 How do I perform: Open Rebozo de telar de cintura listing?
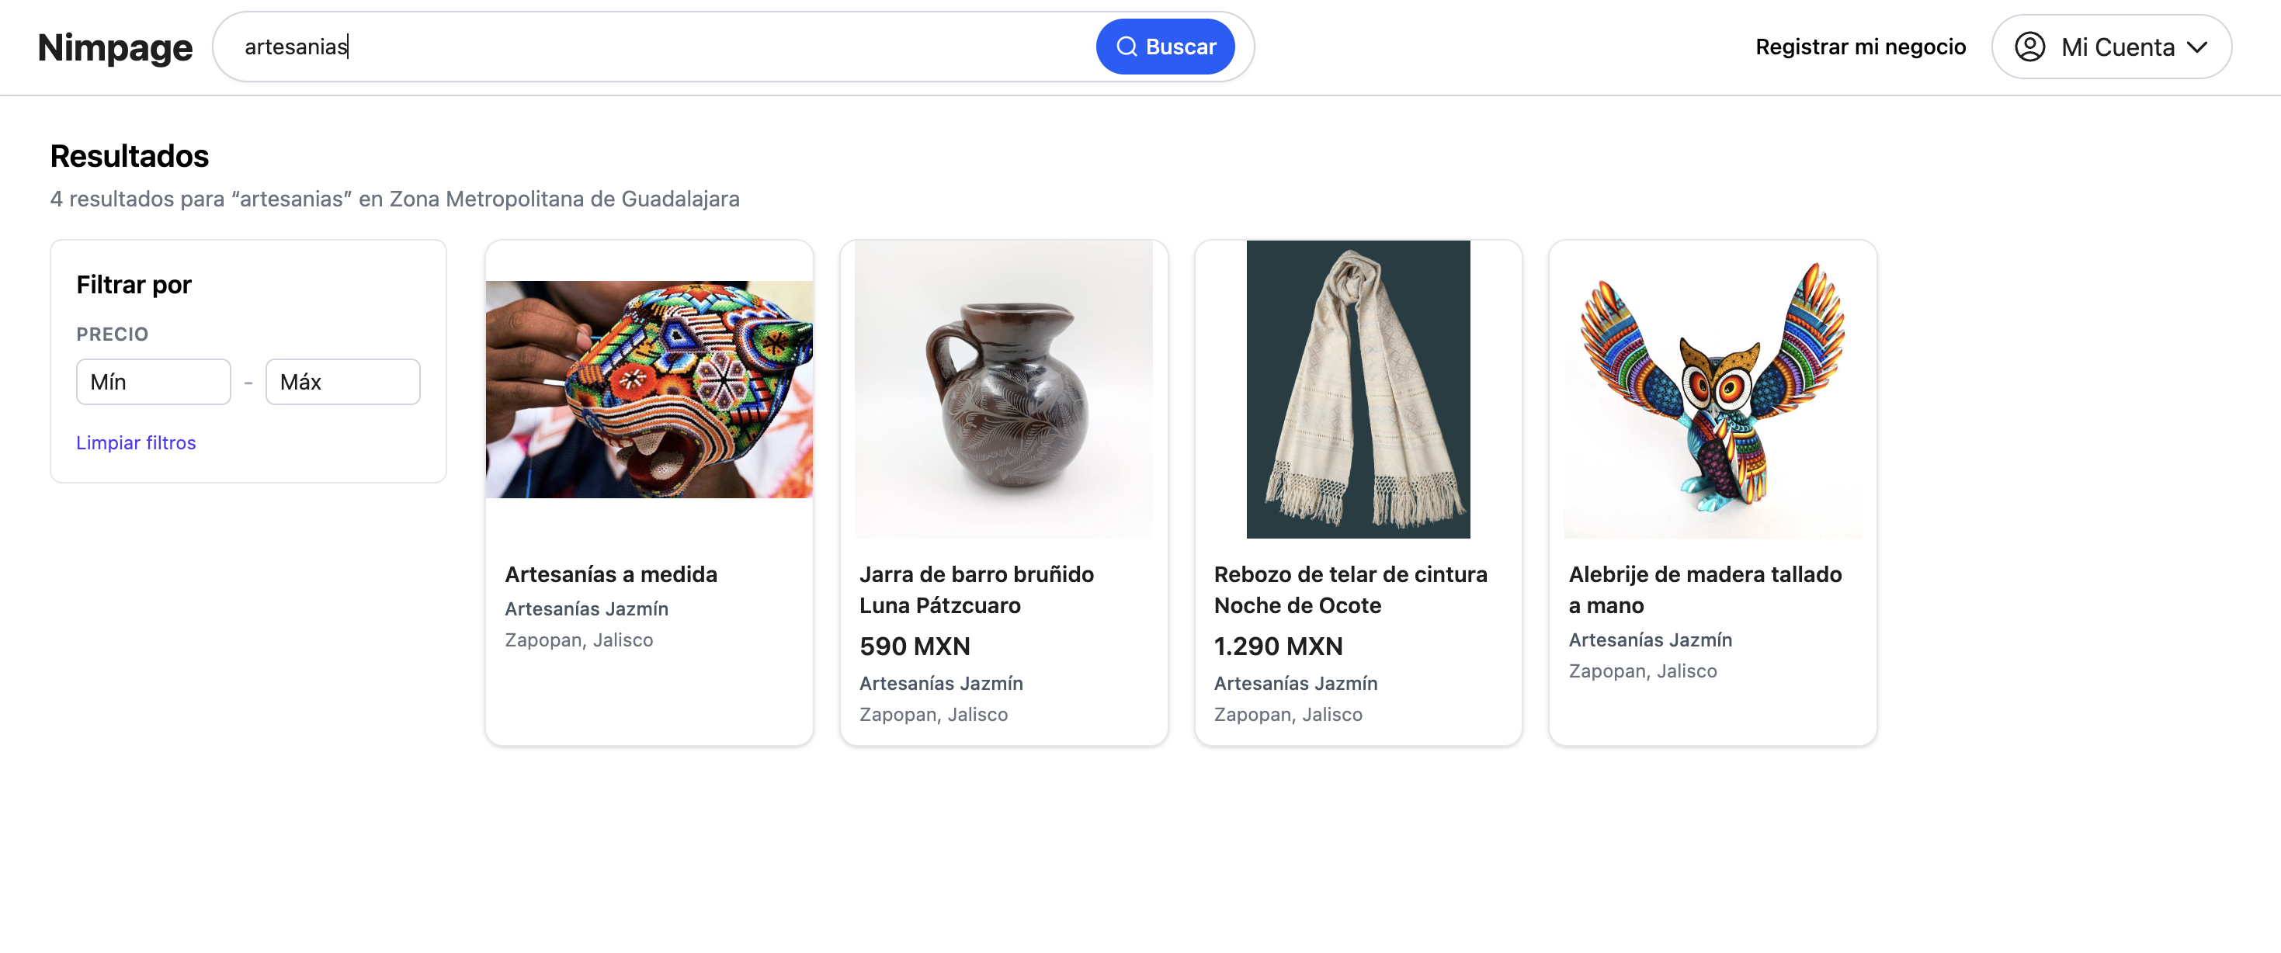[1349, 589]
